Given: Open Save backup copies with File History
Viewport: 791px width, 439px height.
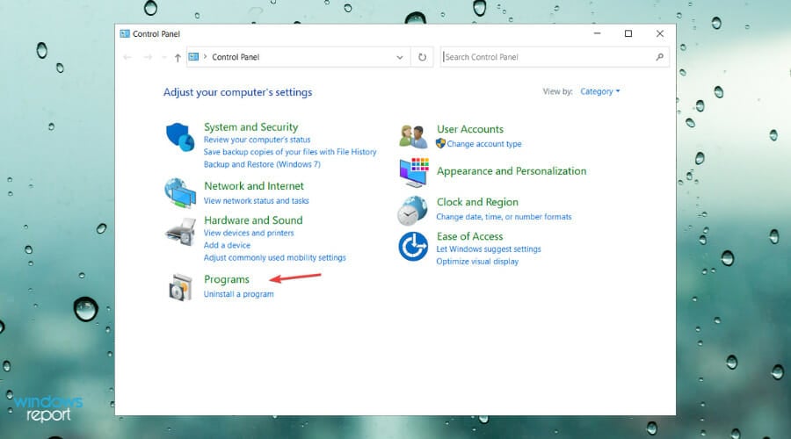Looking at the screenshot, I should pyautogui.click(x=290, y=152).
